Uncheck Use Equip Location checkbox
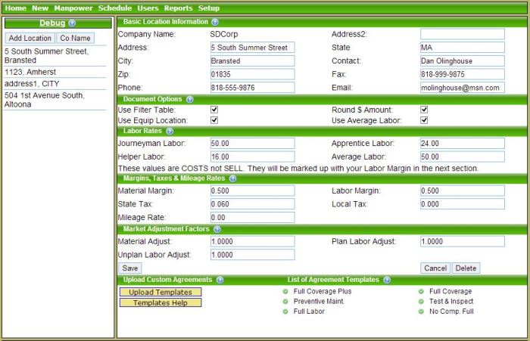This screenshot has width=530, height=341. coord(214,120)
